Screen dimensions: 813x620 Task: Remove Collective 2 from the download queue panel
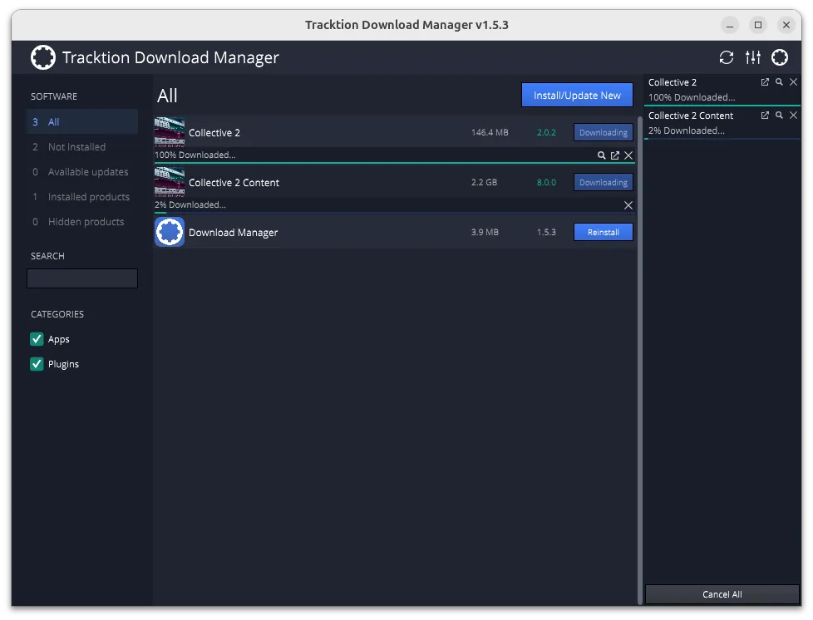(x=793, y=82)
